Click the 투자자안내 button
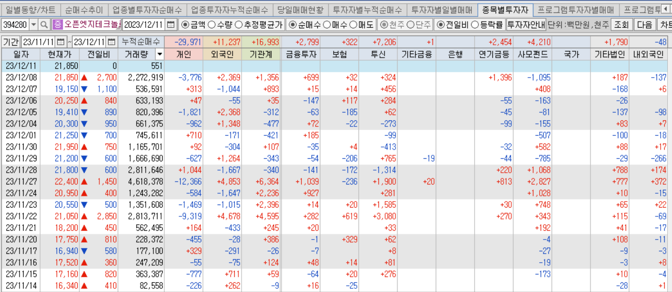672x292 pixels. coord(526,25)
